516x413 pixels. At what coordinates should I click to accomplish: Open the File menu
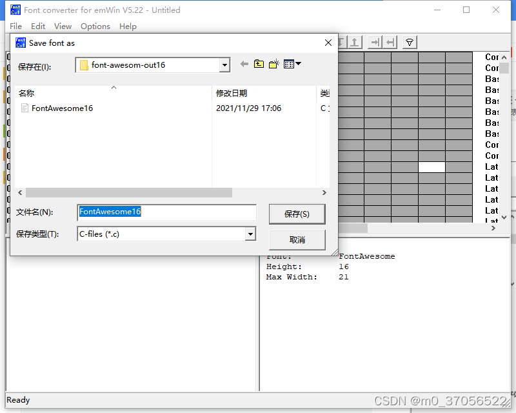pos(15,26)
